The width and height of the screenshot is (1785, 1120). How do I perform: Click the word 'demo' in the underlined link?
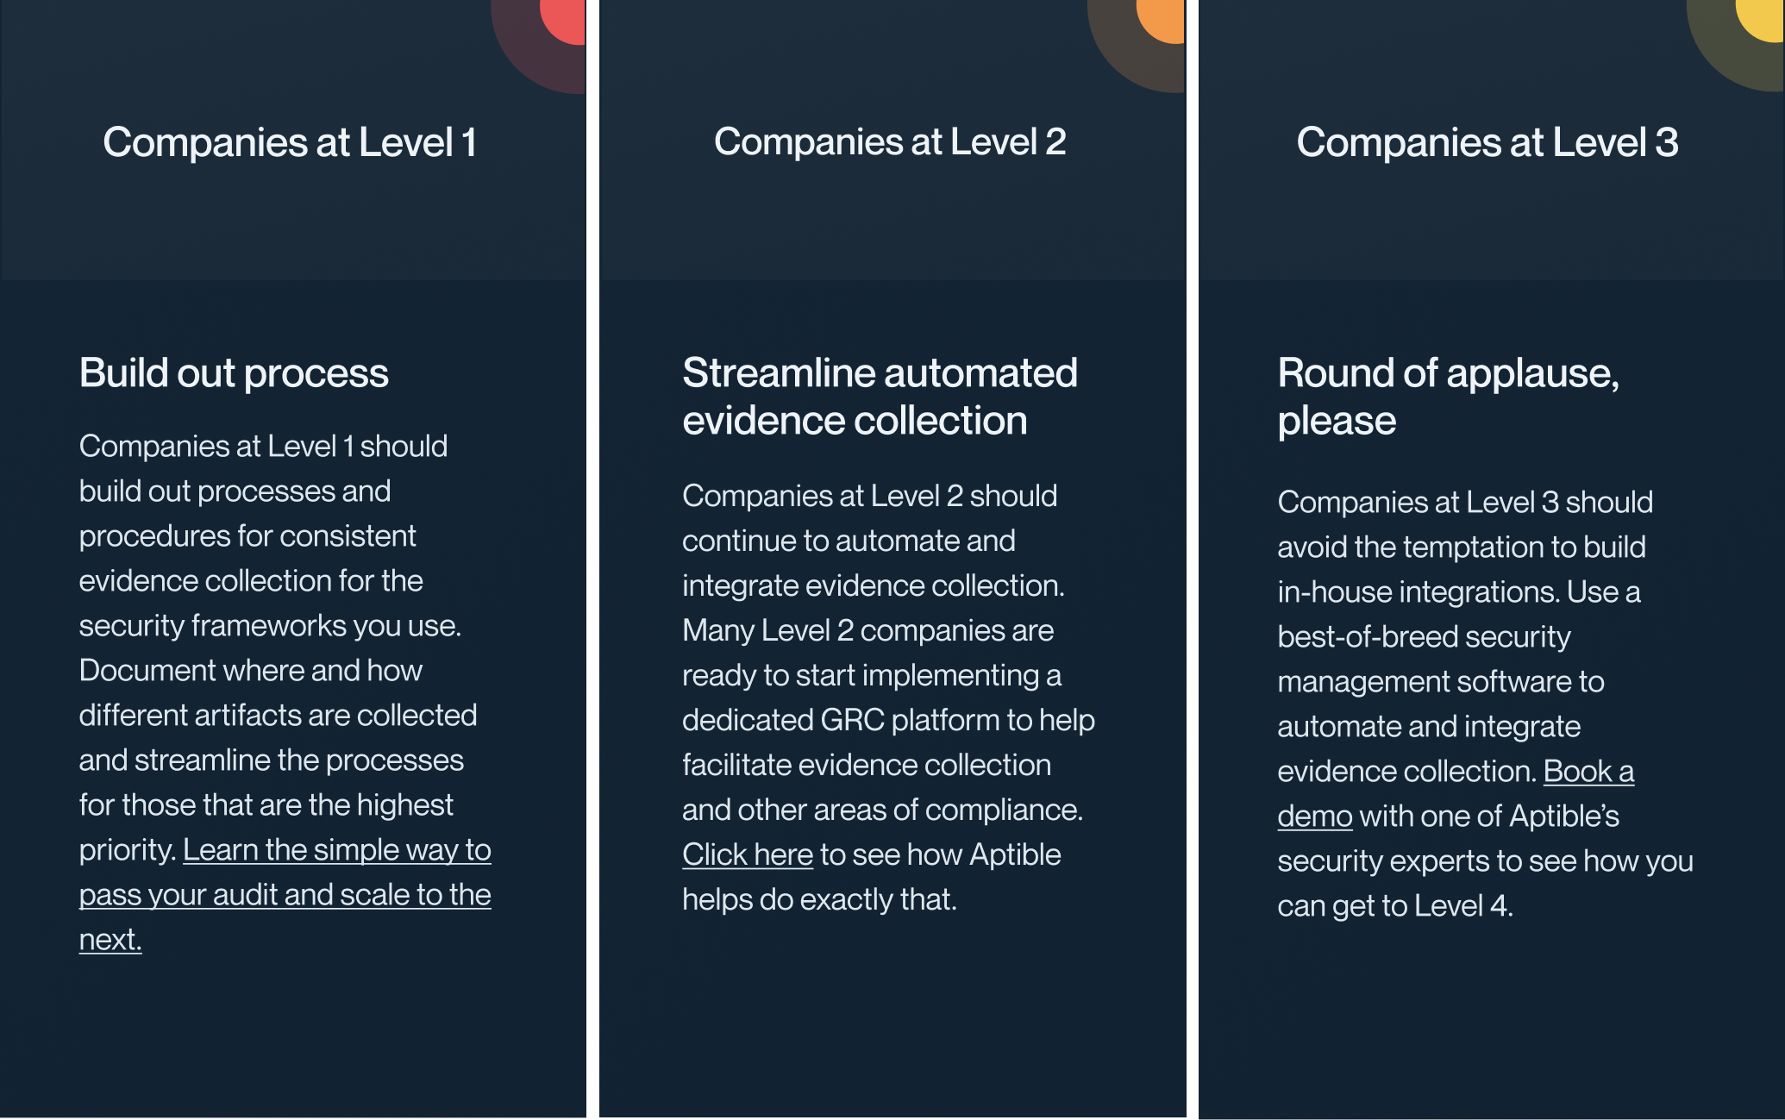pos(1314,816)
